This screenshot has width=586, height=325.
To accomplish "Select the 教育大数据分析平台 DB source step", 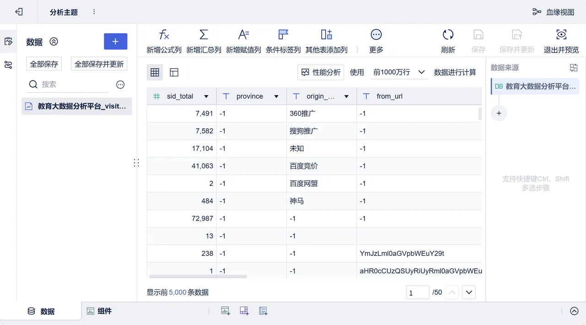I will click(x=535, y=86).
